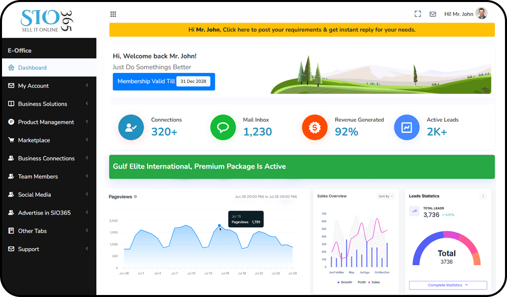Click the Connections stat icon
Viewport: 507px width, 297px height.
(131, 127)
